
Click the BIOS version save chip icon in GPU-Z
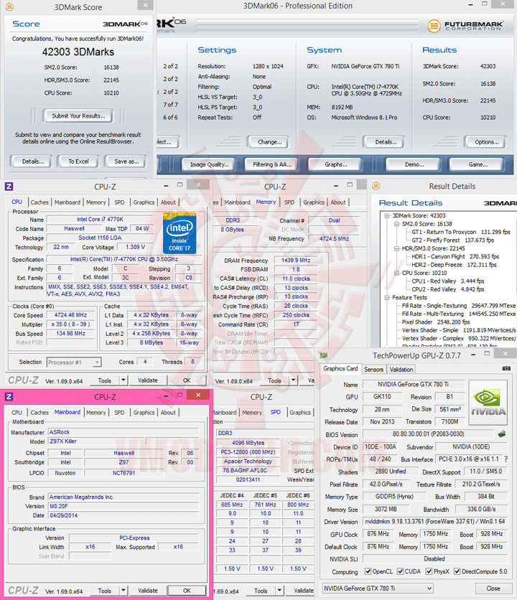(x=502, y=434)
